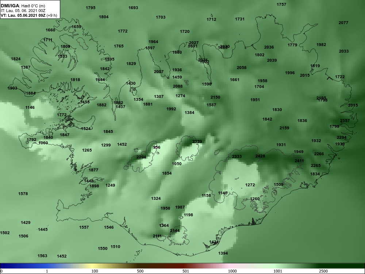Click the title text 'DMI/IGA: Hæð 0°C (m)'
This screenshot has width=365, height=274.
(23, 6)
